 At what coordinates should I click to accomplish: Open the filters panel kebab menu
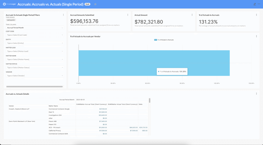tap(63, 15)
